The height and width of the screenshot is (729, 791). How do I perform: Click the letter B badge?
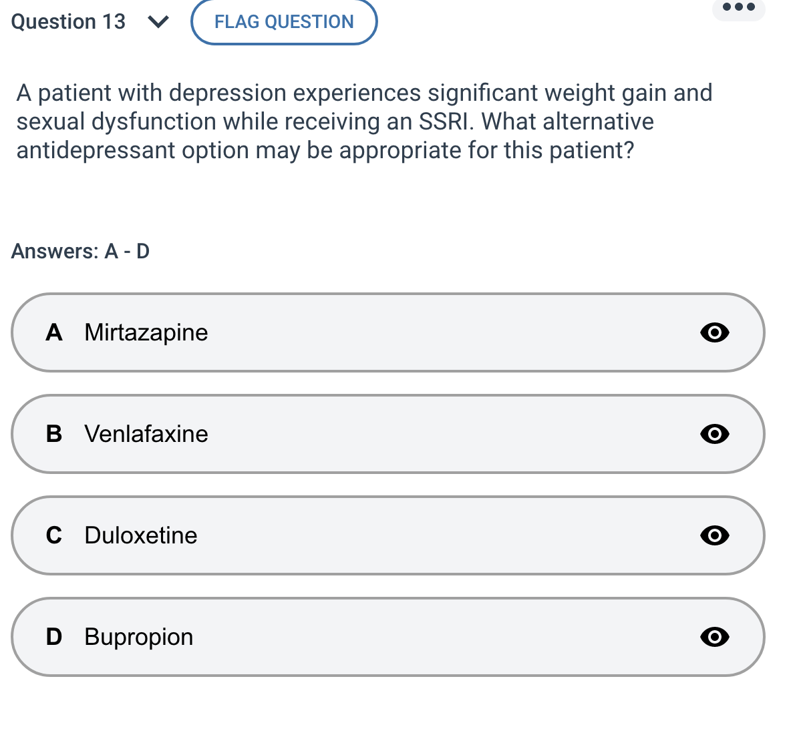(55, 434)
